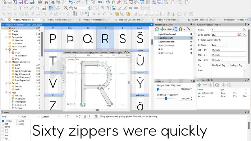Enable the ordn feature checkbox
Screen dimensions: 251x141
17,121
